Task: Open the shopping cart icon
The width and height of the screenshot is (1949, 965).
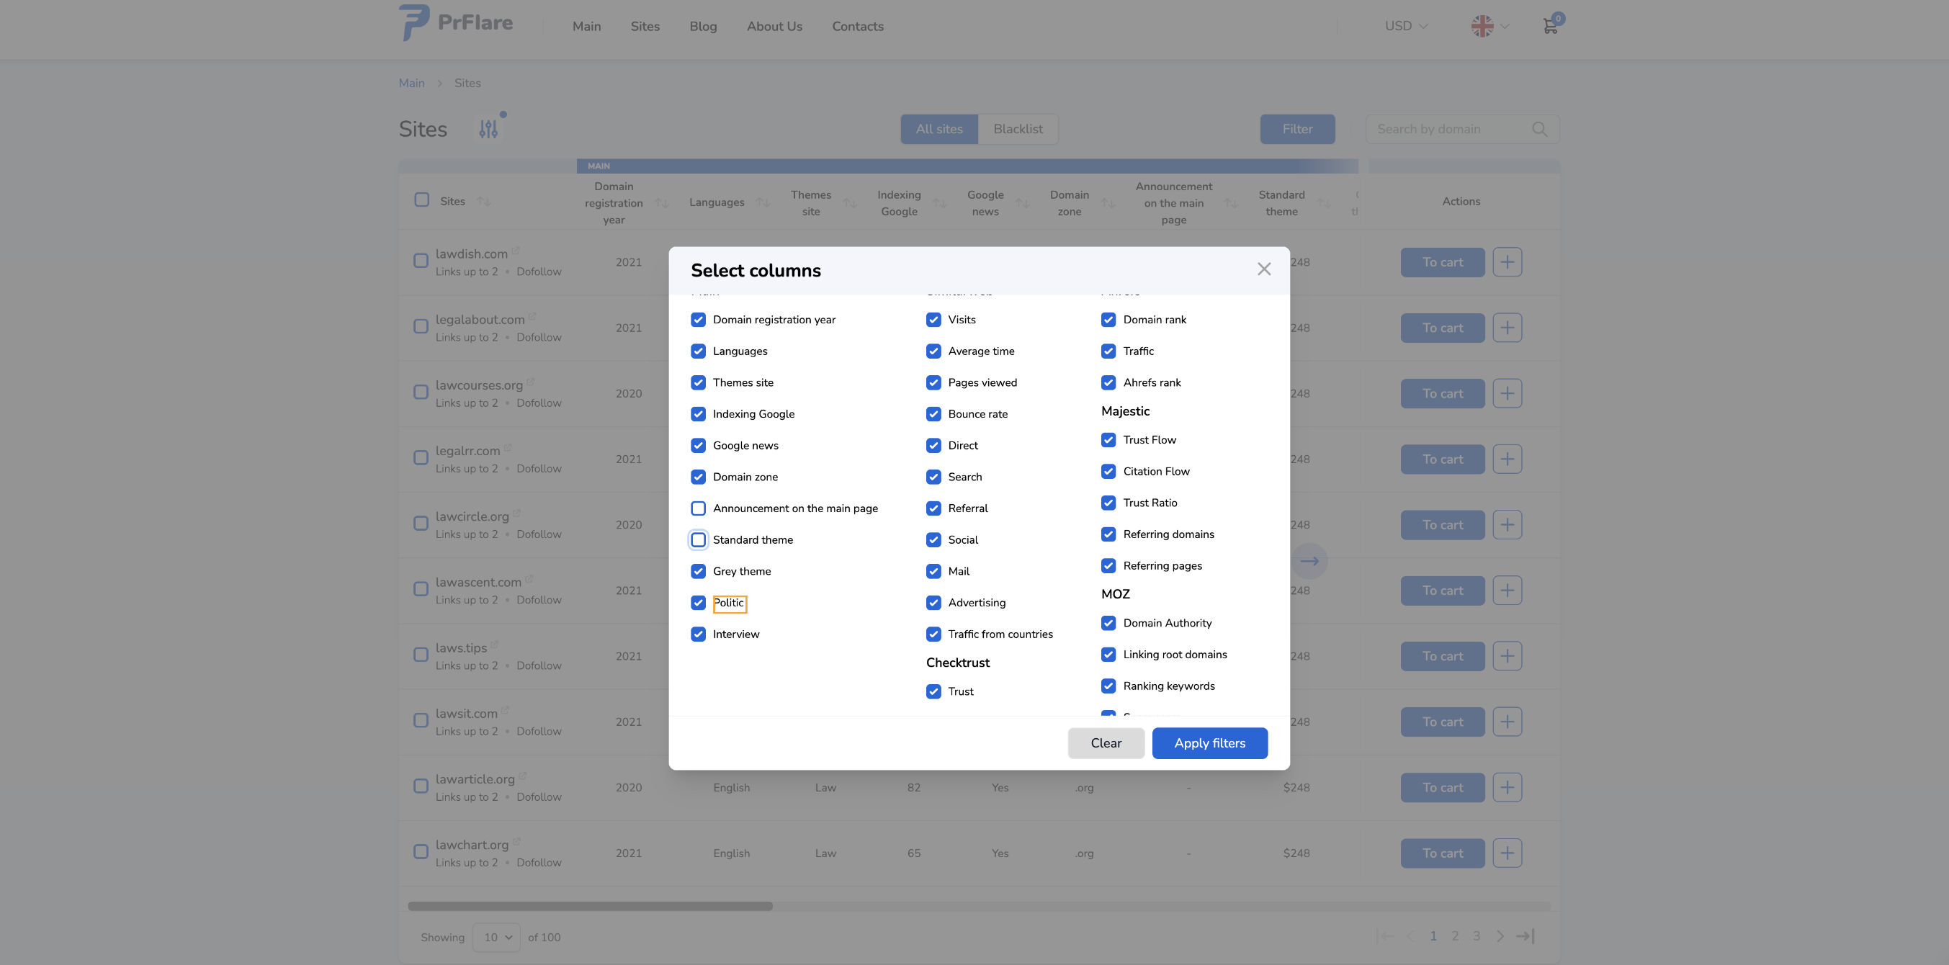Action: click(x=1550, y=26)
